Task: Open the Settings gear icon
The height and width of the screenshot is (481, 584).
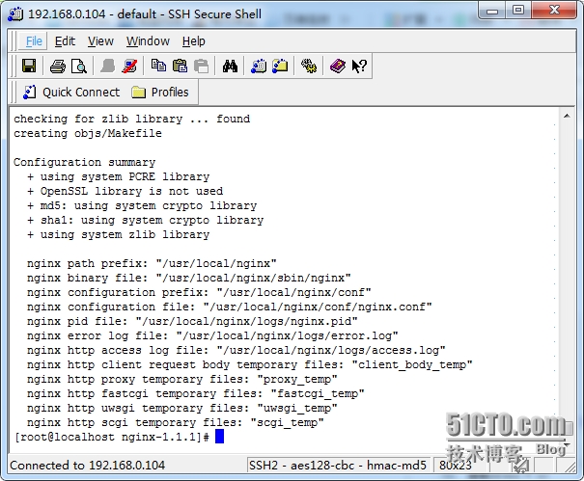Action: tap(309, 67)
